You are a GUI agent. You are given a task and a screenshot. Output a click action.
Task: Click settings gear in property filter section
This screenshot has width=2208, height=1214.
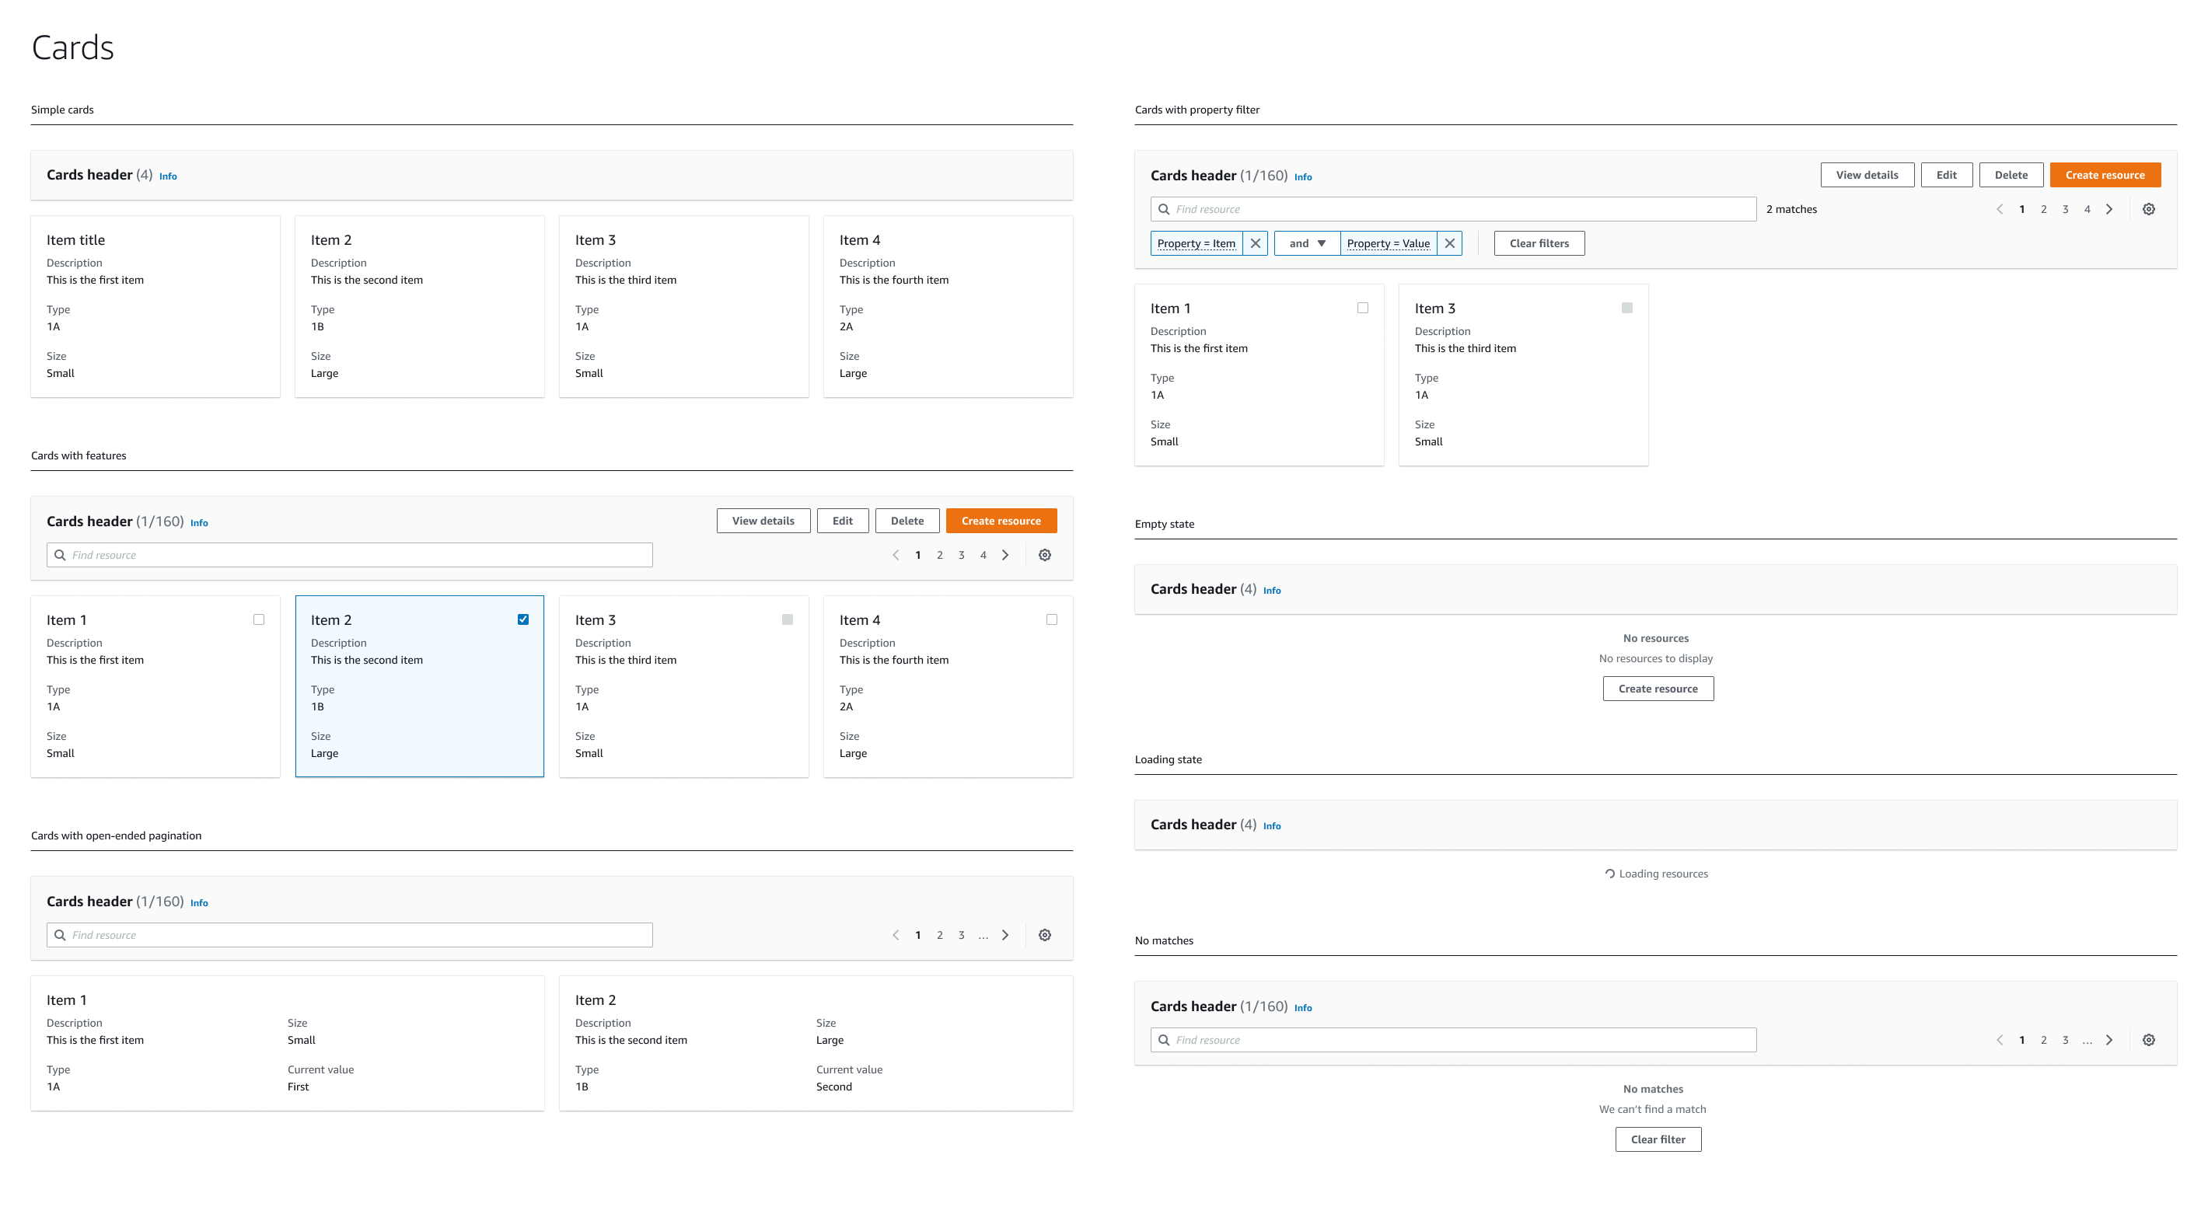coord(2148,209)
